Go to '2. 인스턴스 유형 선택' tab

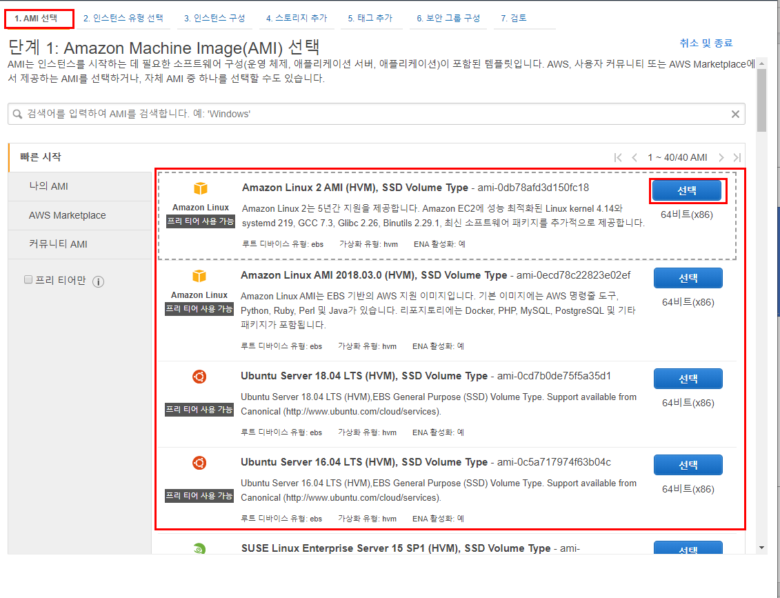123,19
